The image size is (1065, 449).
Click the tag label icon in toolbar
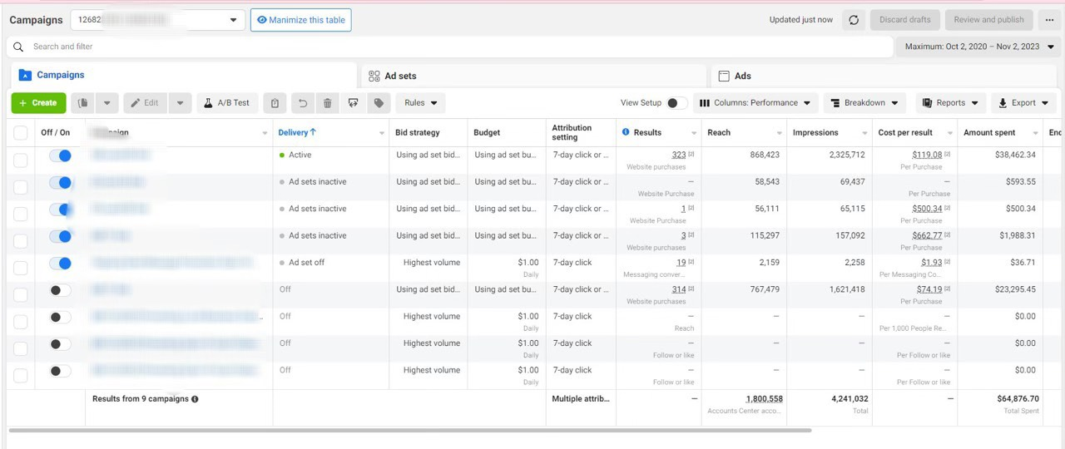coord(379,103)
